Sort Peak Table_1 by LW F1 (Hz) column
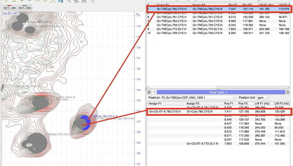The image size is (293, 166). 262,104
